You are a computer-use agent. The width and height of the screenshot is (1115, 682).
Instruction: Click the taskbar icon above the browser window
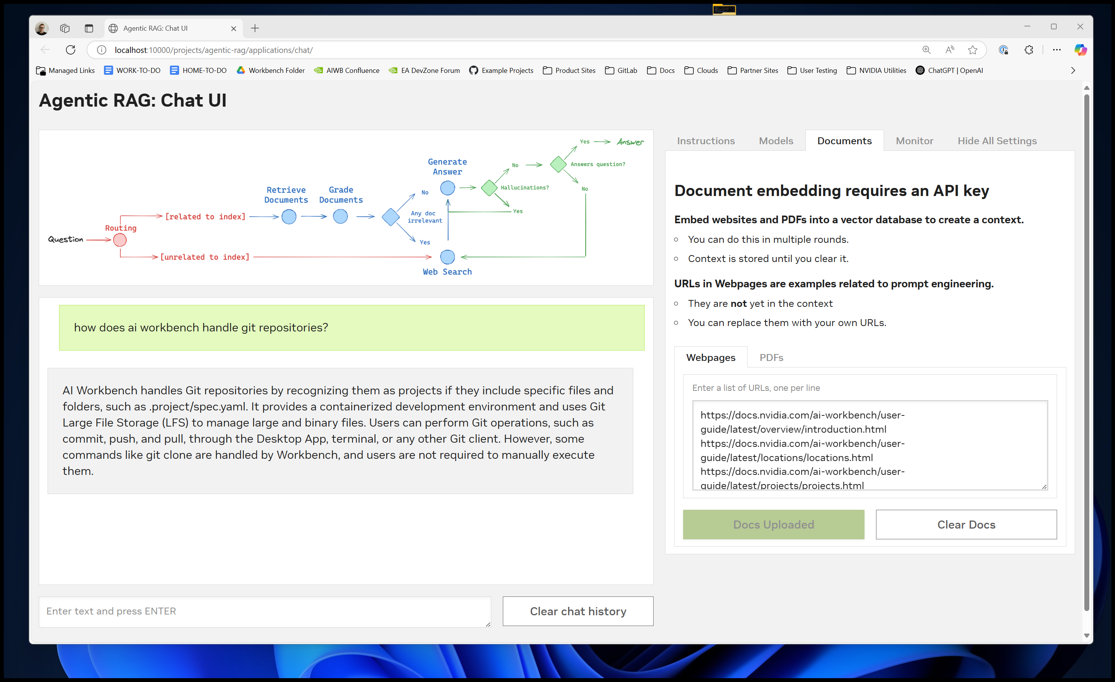coord(724,9)
